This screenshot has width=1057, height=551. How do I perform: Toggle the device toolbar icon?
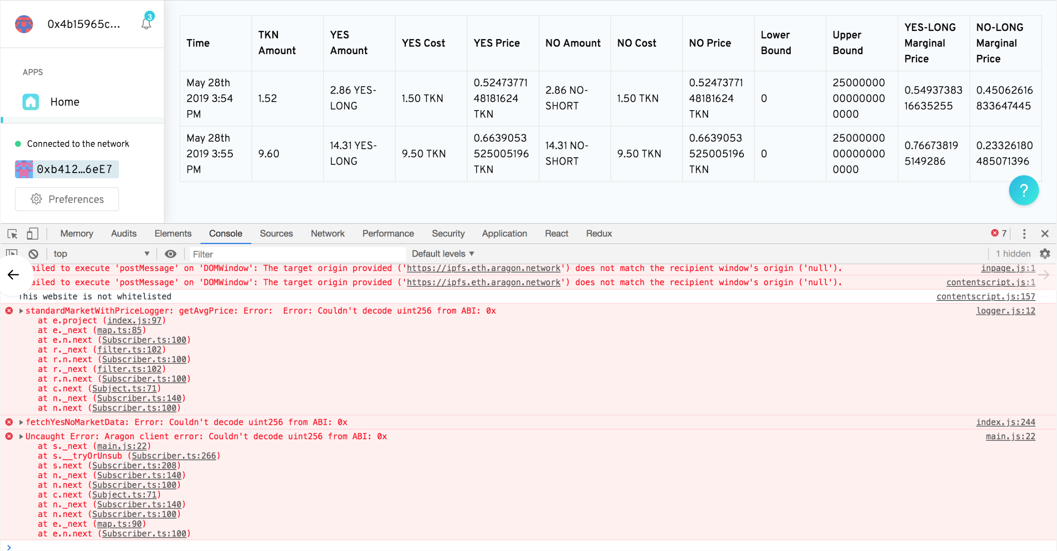[32, 234]
